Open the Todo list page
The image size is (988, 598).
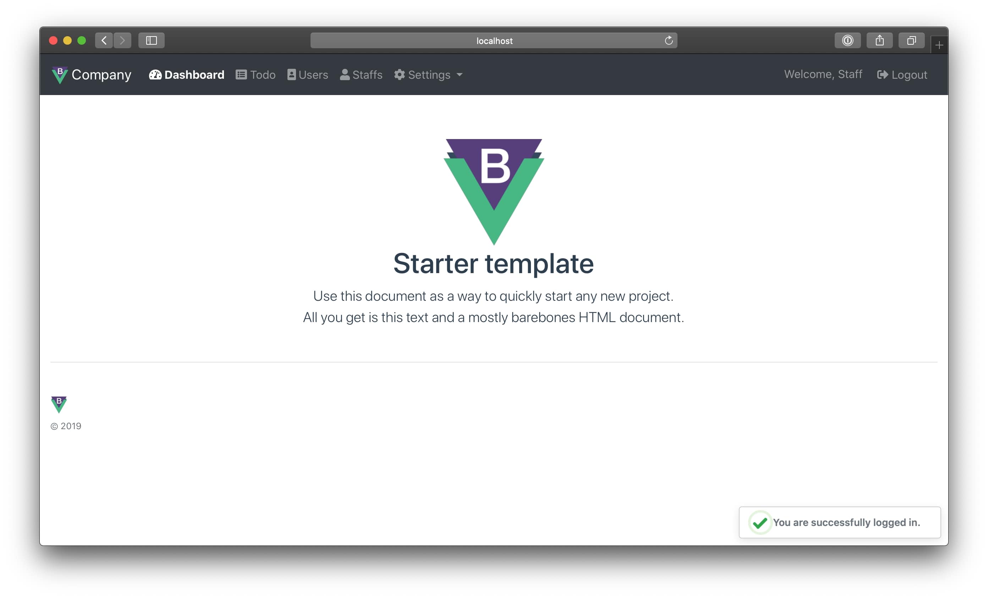click(256, 75)
